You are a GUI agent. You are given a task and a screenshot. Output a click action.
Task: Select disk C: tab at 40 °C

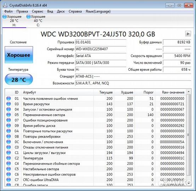pyautogui.click(x=38, y=21)
